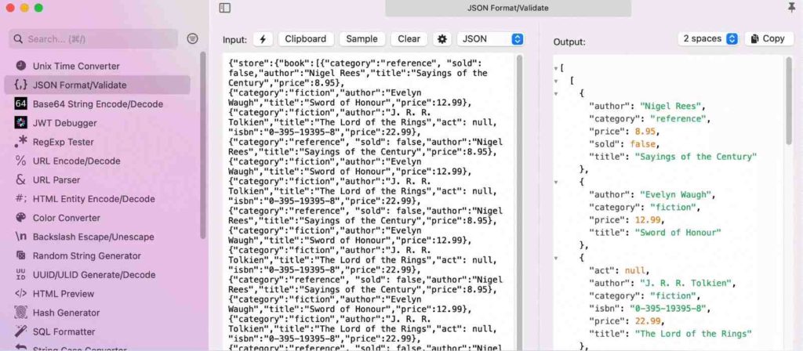Select JSON Format/Validate in sidebar

pos(97,85)
